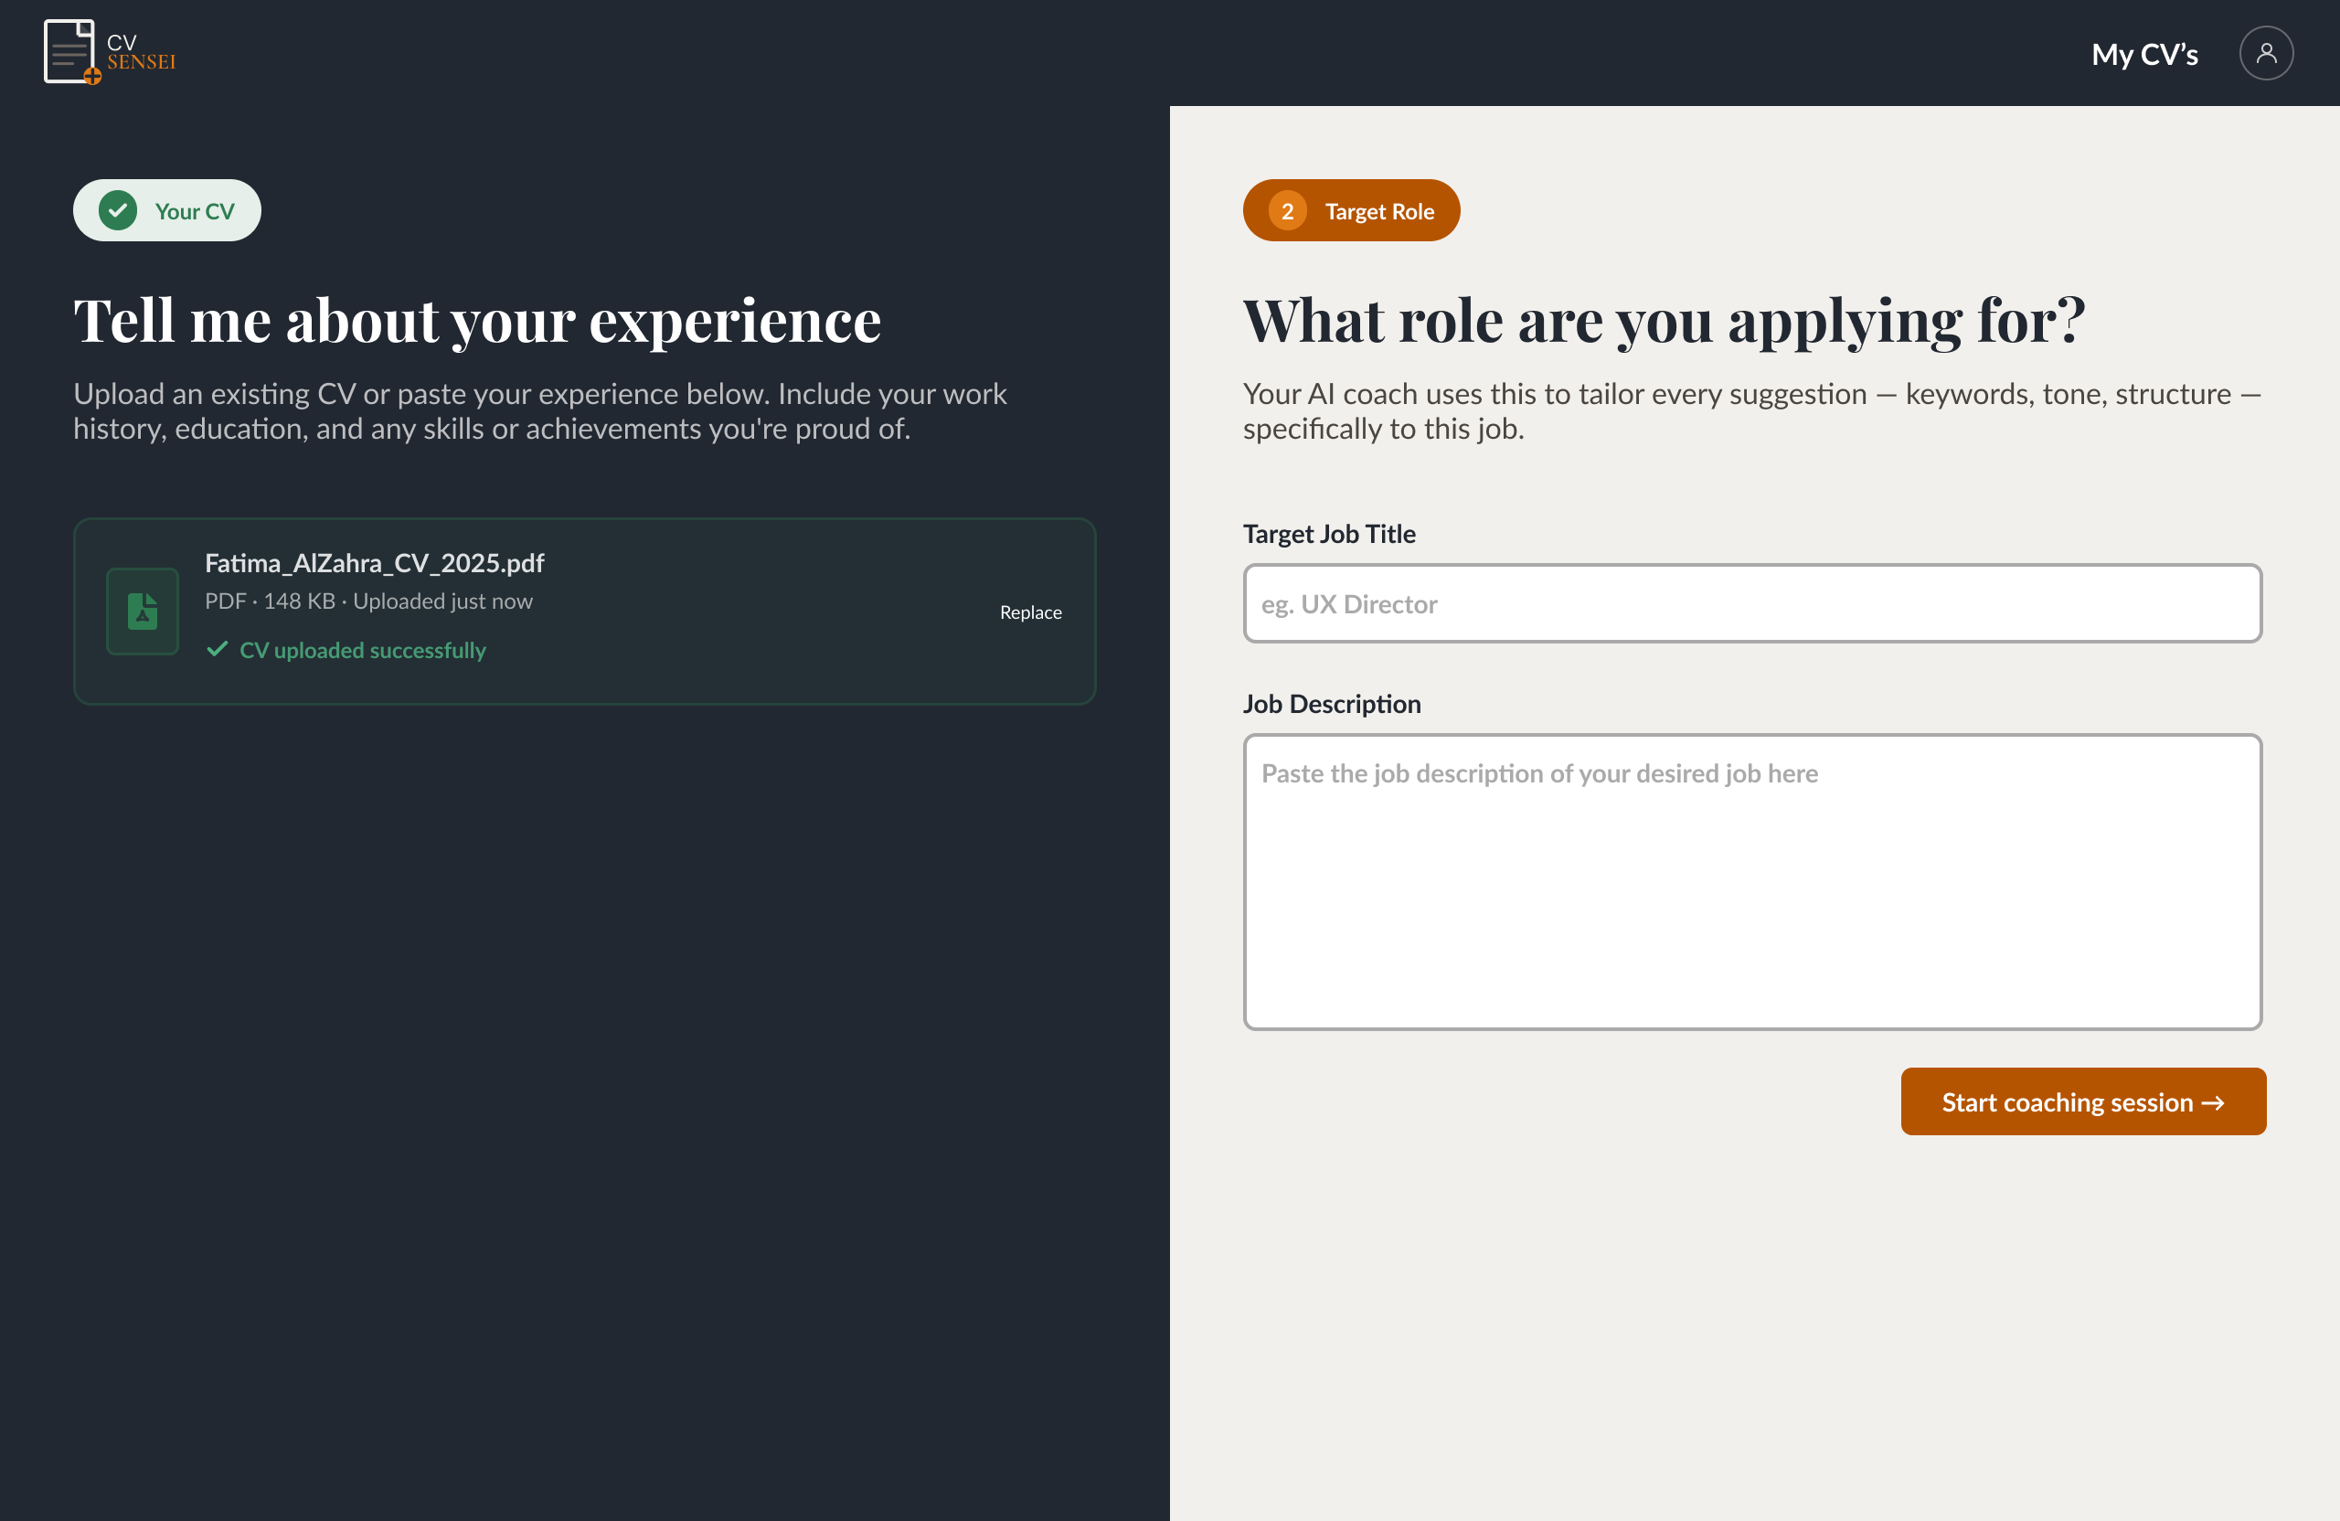2340x1521 pixels.
Task: Click the number 2 circle in Target Role badge
Action: coord(1286,209)
